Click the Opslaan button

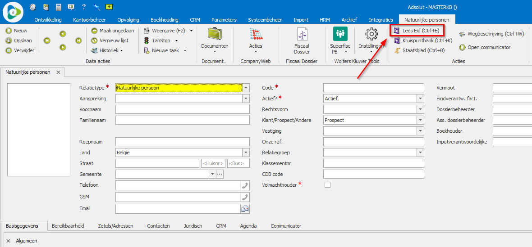click(x=19, y=40)
